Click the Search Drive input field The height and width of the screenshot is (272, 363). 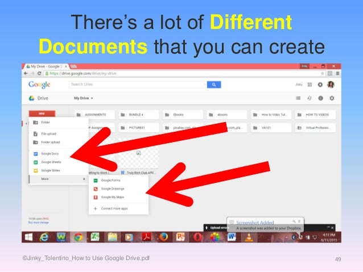[137, 85]
